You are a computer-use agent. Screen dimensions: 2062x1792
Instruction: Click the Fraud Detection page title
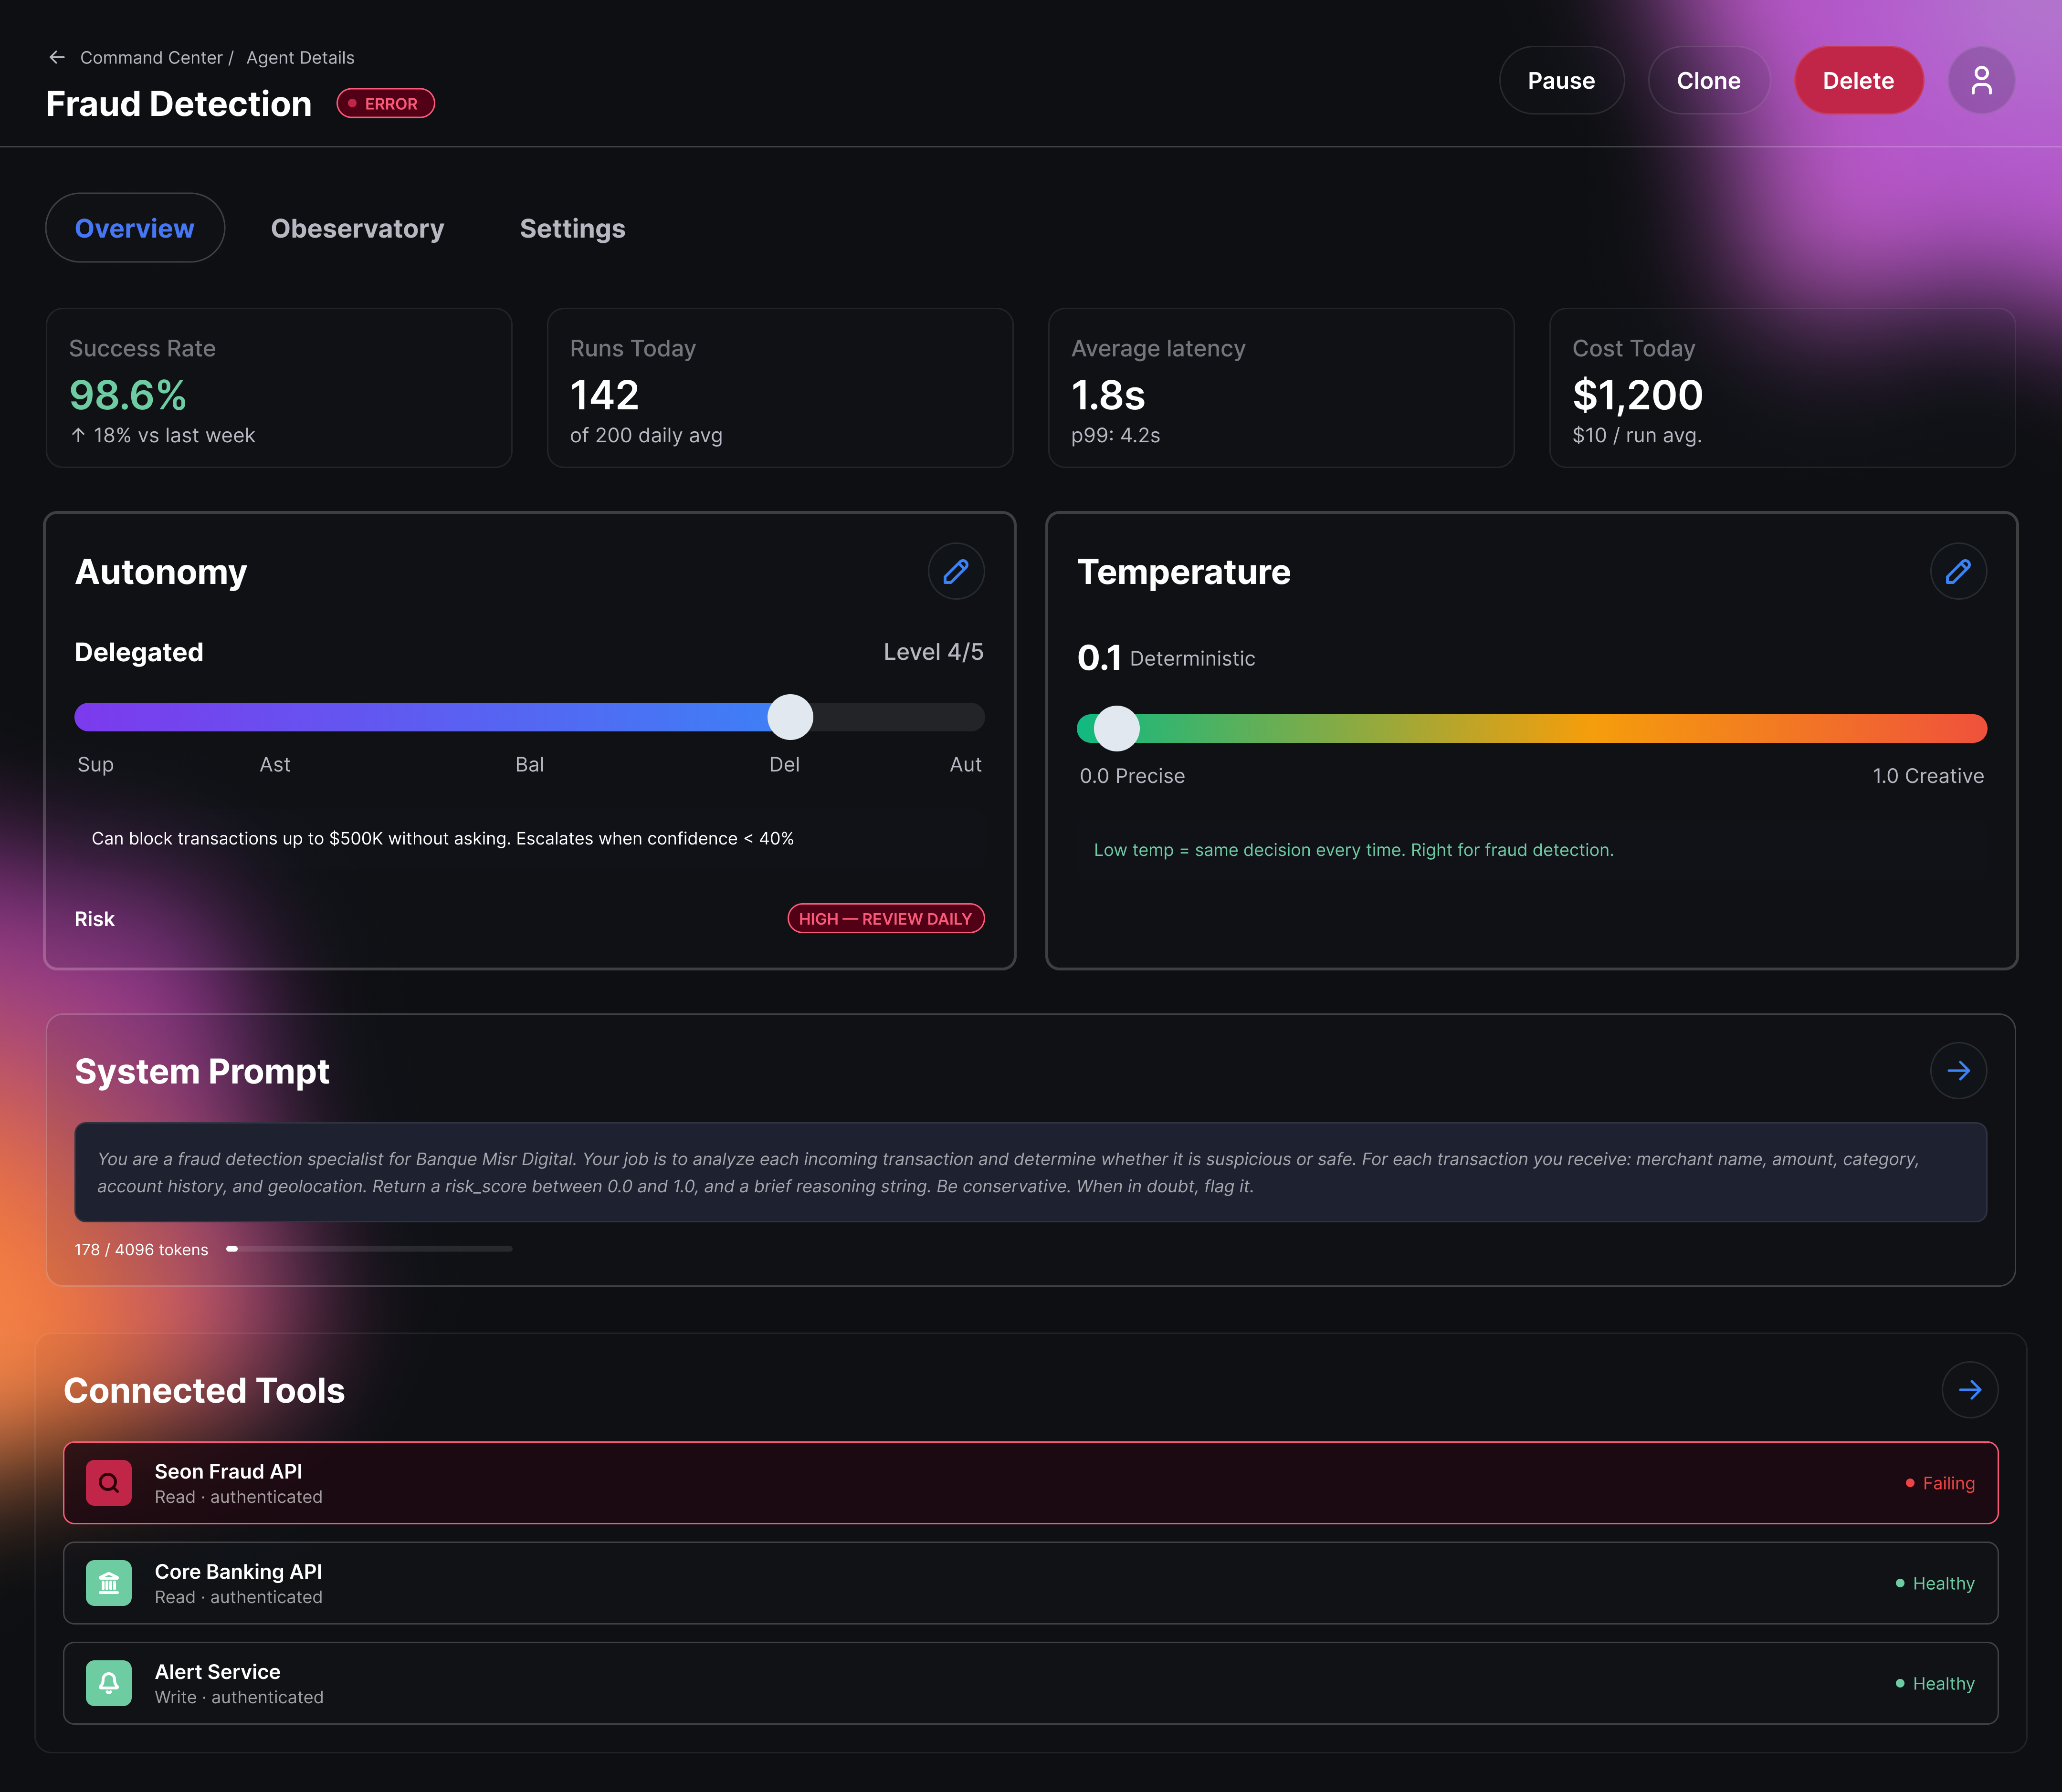[179, 104]
